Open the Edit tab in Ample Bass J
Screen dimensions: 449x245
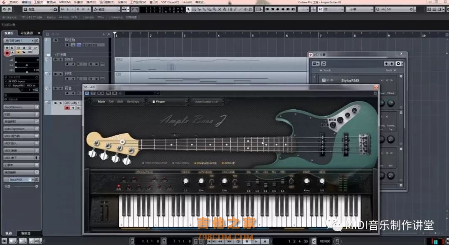coord(120,101)
